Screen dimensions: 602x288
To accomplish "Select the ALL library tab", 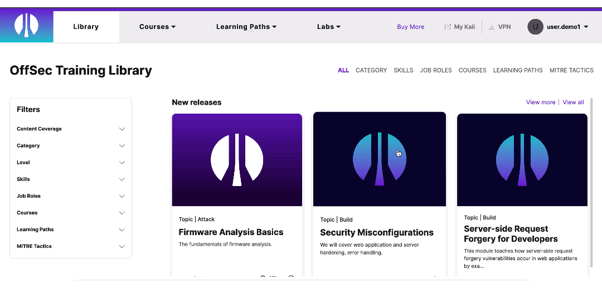I will point(343,70).
